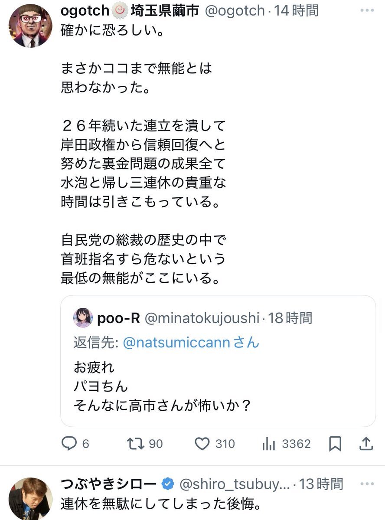Open view analytics bar chart icon
385x520 pixels.
(x=269, y=444)
